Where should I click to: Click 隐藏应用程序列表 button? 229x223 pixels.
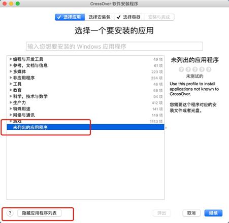[x=39, y=213]
